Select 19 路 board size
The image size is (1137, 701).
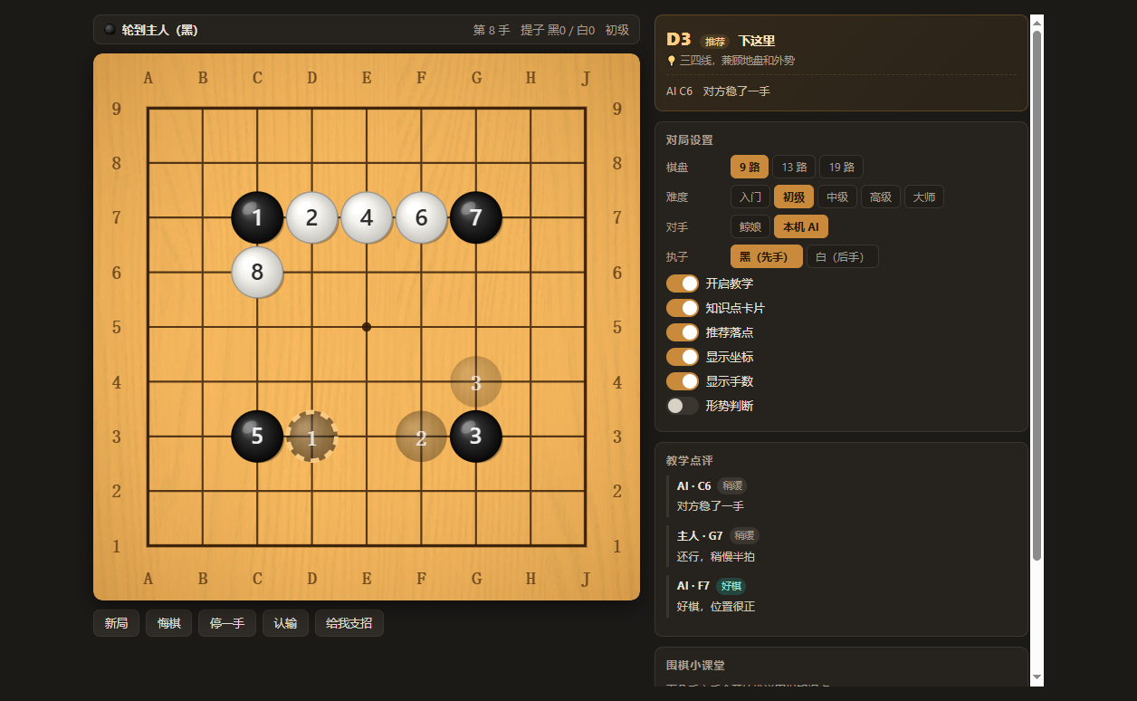click(x=841, y=167)
